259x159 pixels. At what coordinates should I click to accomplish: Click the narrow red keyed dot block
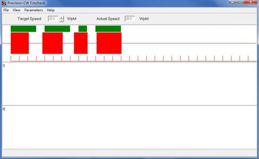pyautogui.click(x=81, y=43)
